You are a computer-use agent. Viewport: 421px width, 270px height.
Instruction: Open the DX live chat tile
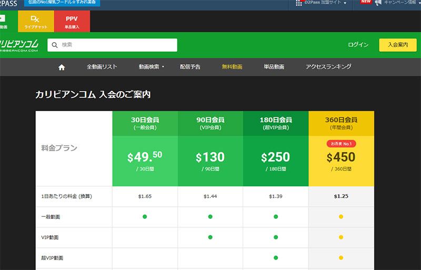click(36, 21)
